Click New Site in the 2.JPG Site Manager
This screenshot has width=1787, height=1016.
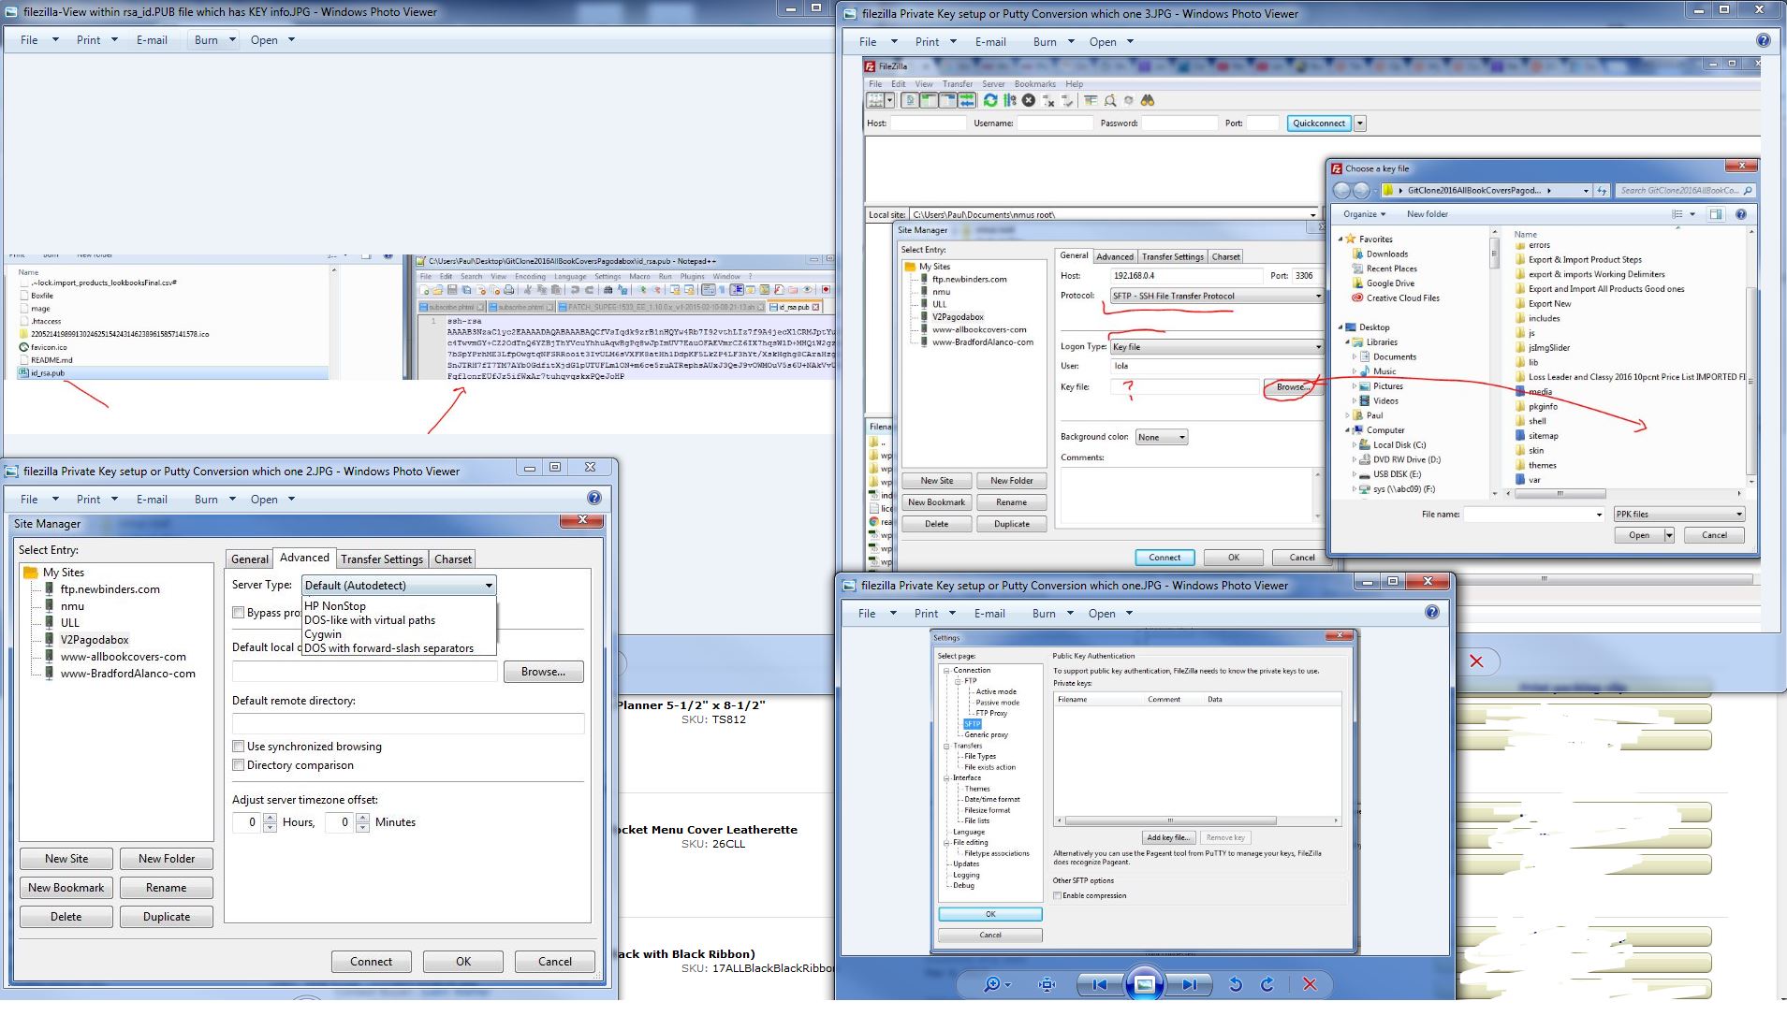pyautogui.click(x=66, y=859)
